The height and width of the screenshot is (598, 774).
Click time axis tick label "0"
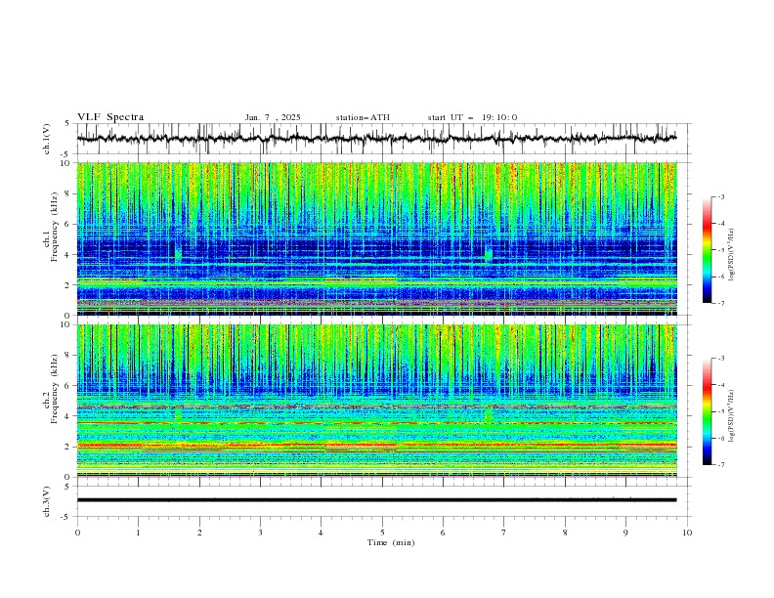click(x=77, y=533)
